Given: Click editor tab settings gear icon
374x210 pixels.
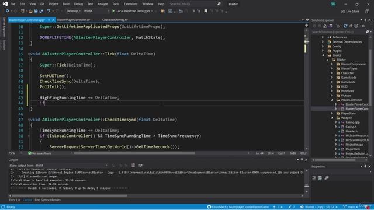Looking at the screenshot, I should pyautogui.click(x=307, y=20).
